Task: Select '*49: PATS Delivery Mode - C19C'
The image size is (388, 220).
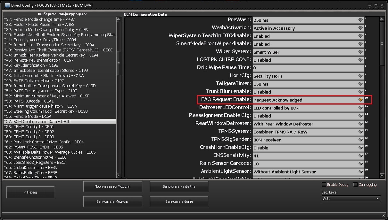Action: 60,80
